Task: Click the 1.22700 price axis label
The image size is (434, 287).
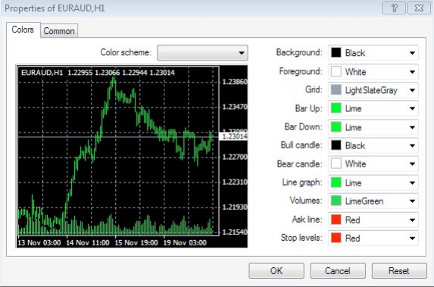Action: [235, 157]
